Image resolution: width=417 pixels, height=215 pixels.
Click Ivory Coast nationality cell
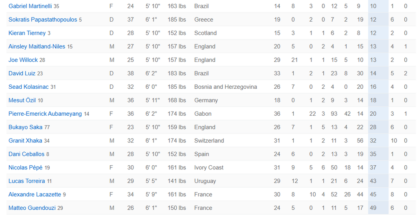click(209, 168)
